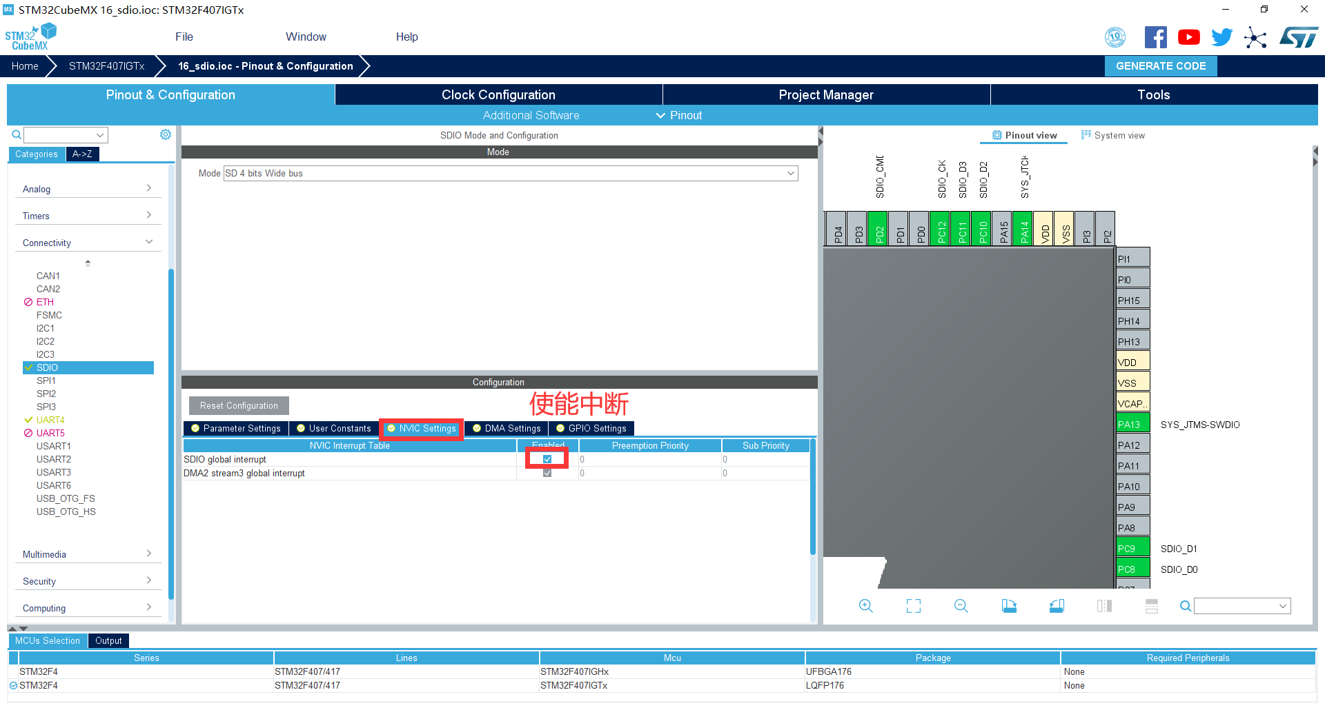Screen dimensions: 1325x710
Task: Open the categories settings gear icon
Action: coord(166,134)
